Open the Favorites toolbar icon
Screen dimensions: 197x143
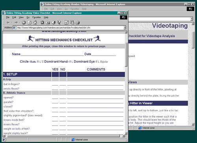(x=48, y=23)
